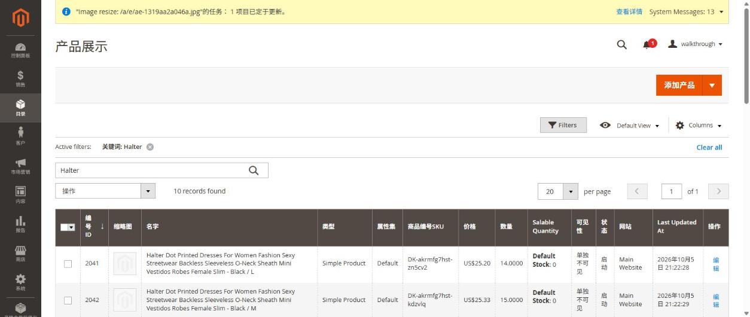Sort by the 网站 column header

(633, 227)
